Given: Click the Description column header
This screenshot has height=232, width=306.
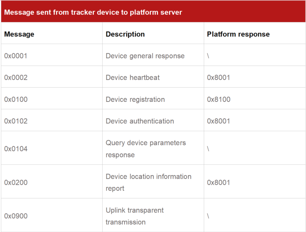Looking at the screenshot, I should click(125, 34).
